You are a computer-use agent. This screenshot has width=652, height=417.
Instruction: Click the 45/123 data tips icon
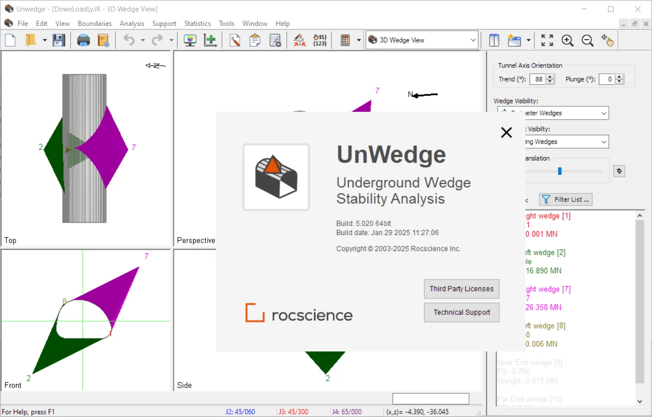320,40
